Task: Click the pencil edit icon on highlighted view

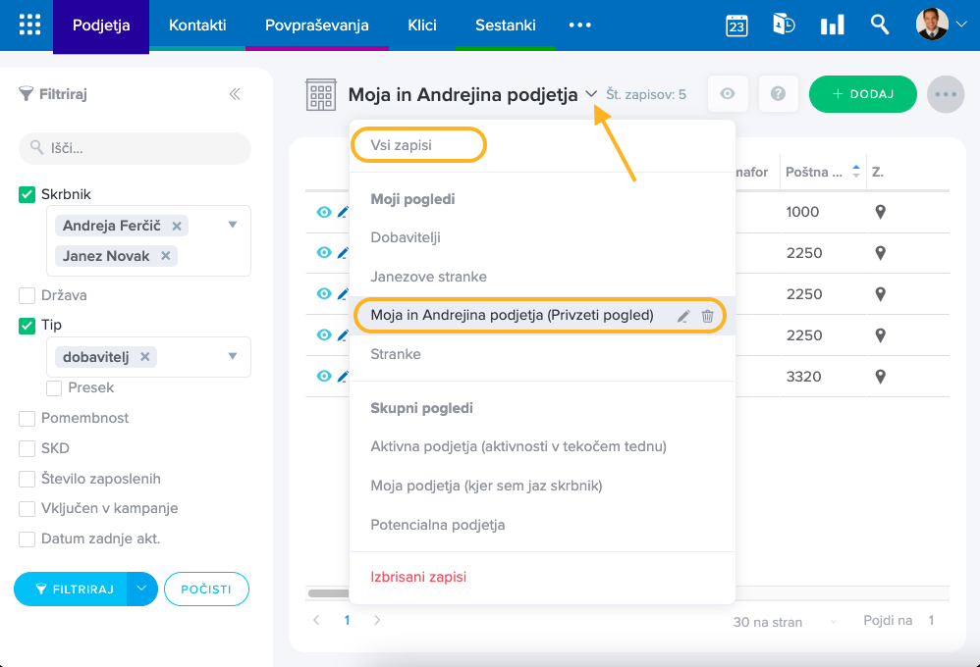Action: 683,316
